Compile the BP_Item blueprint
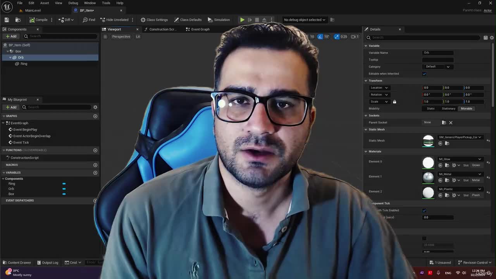This screenshot has width=496, height=279. [x=38, y=20]
